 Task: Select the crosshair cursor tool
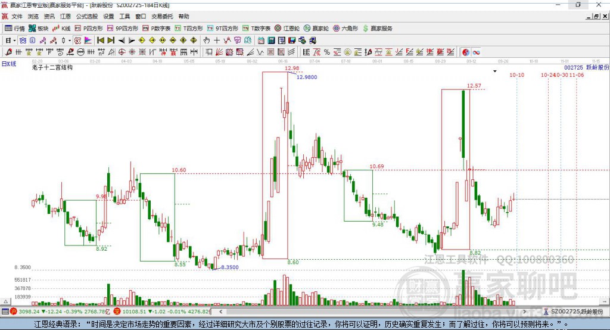tap(217, 41)
